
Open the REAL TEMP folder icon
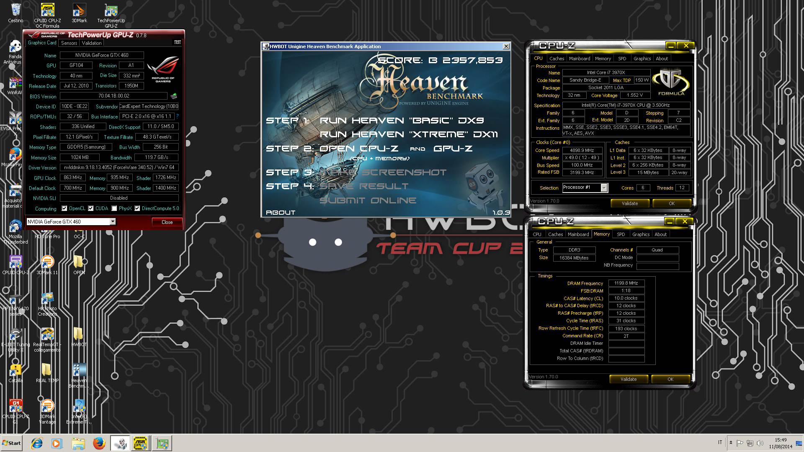(x=47, y=373)
